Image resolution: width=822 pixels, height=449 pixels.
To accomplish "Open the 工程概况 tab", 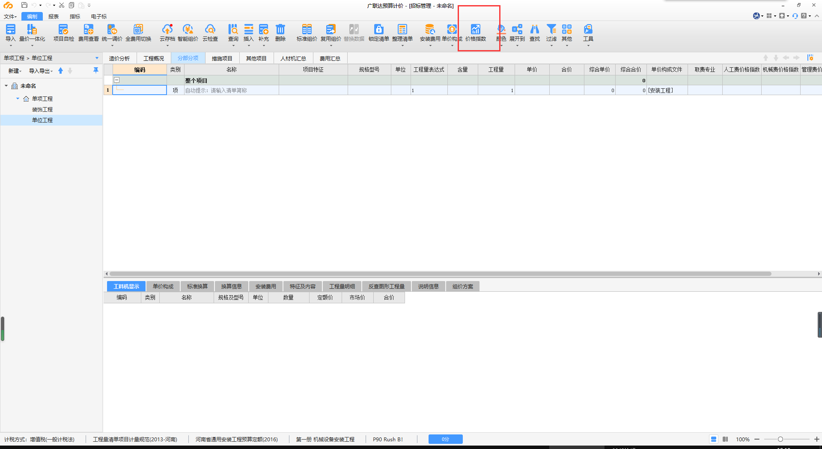I will (x=154, y=58).
